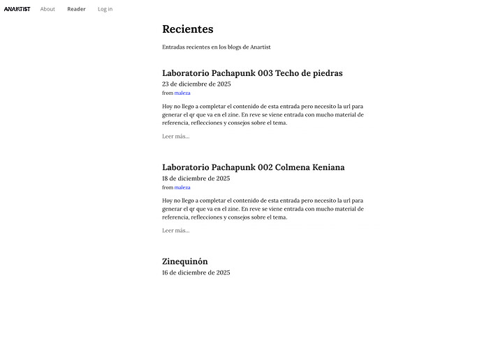Click Leer más under the Pachapunk 002 post

point(175,231)
